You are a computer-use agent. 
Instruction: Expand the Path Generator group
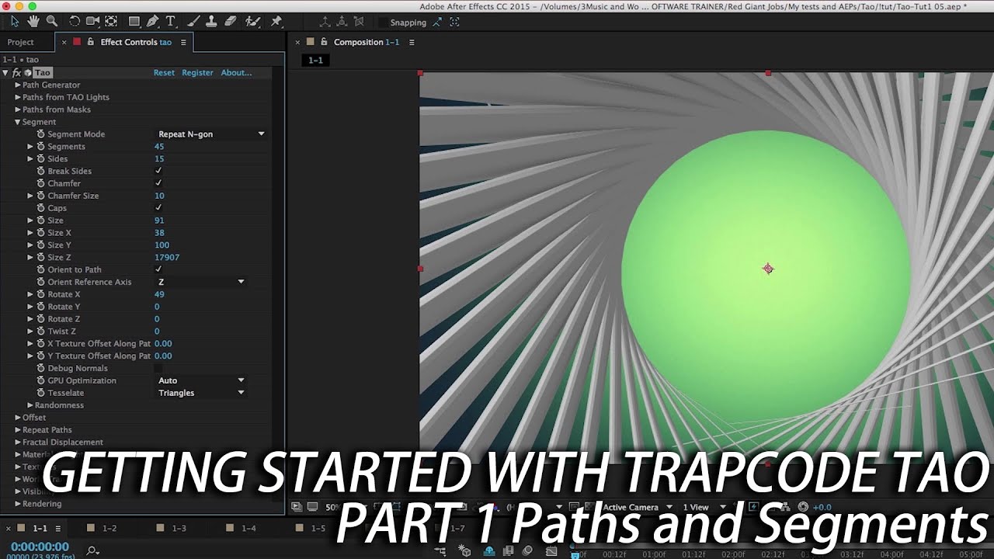18,85
